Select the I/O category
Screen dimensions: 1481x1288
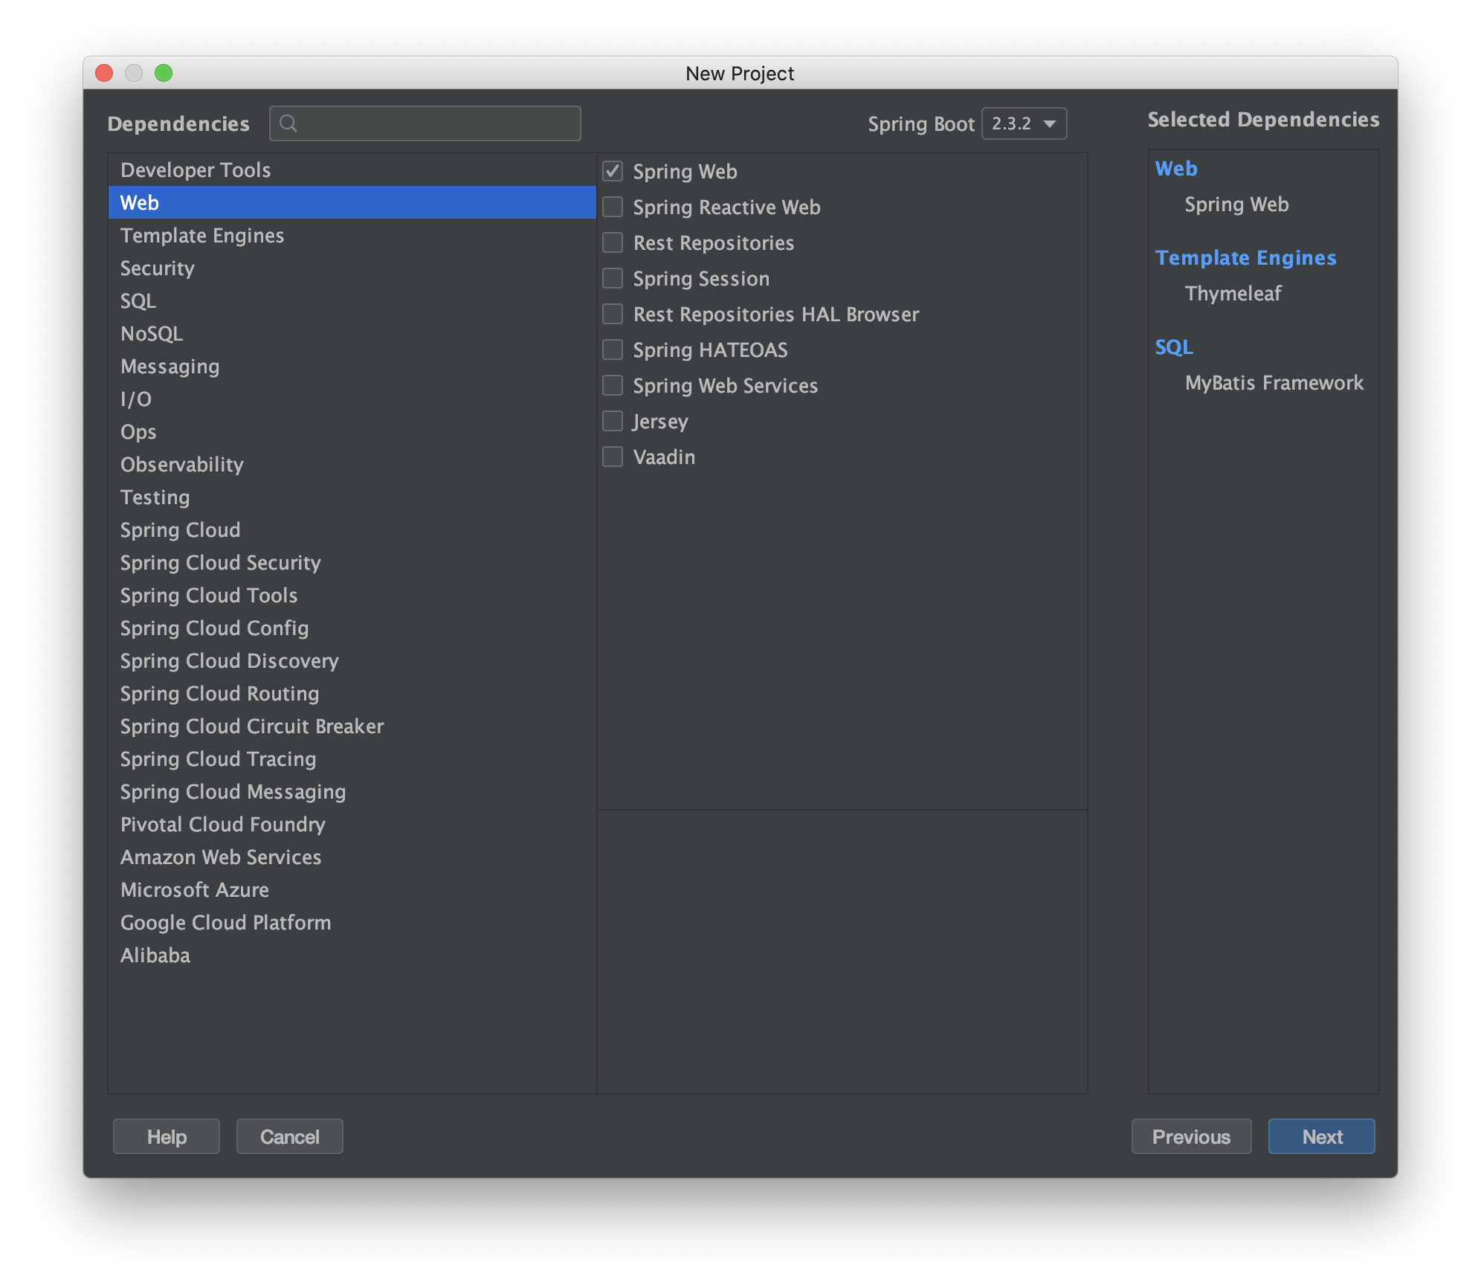coord(352,399)
